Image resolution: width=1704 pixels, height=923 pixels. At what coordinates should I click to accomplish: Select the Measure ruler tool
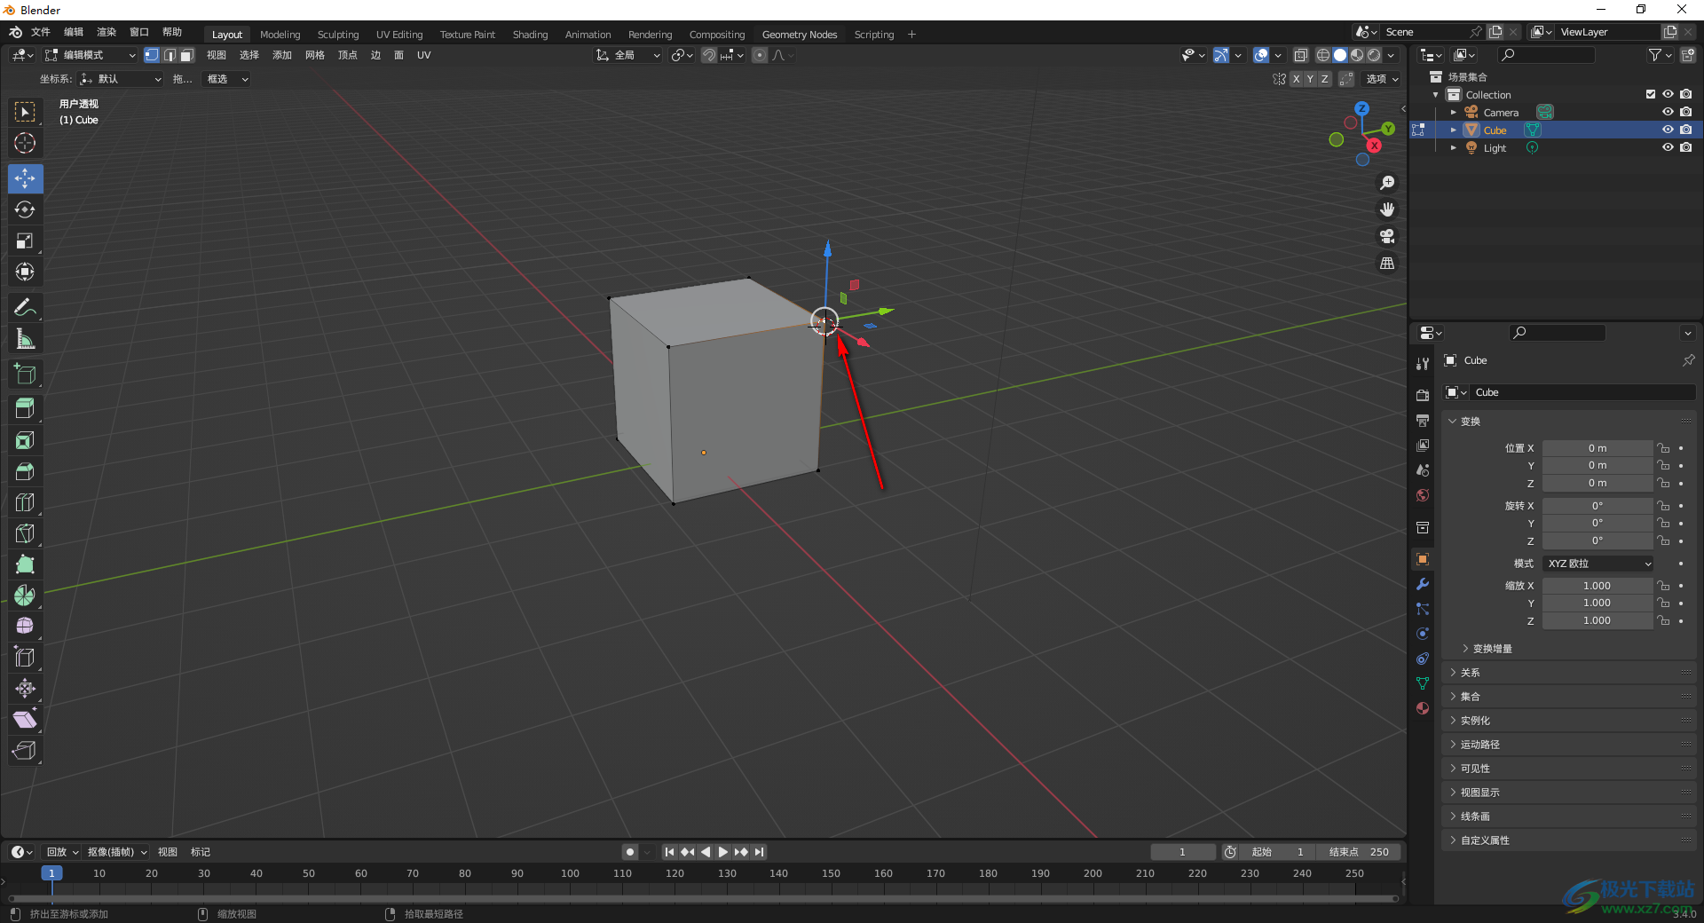pyautogui.click(x=25, y=339)
